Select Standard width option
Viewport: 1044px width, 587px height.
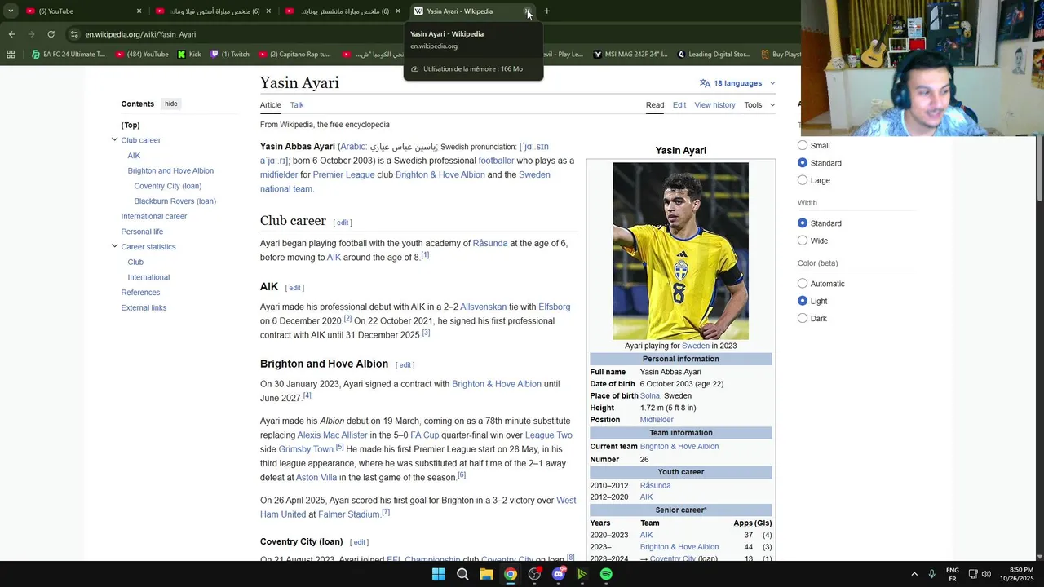click(803, 223)
